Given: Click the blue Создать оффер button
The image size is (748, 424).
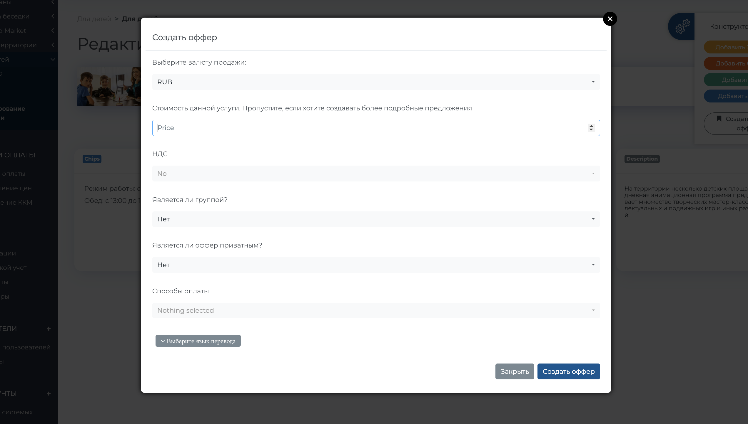Looking at the screenshot, I should click(x=568, y=371).
